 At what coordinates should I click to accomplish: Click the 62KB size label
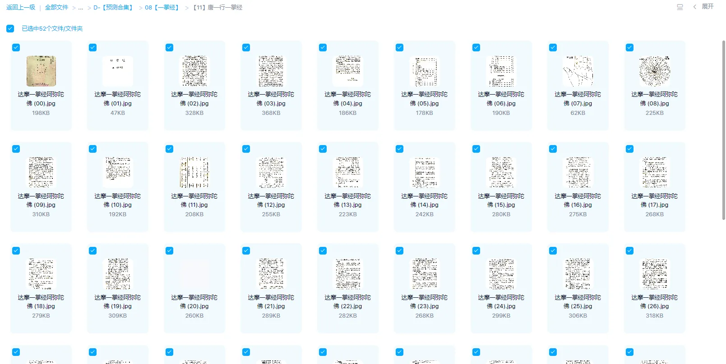click(578, 113)
